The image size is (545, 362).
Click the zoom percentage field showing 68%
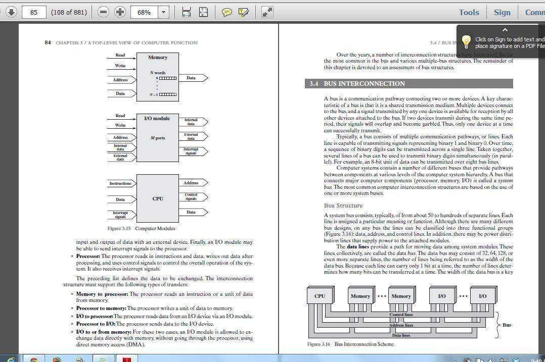coord(144,13)
